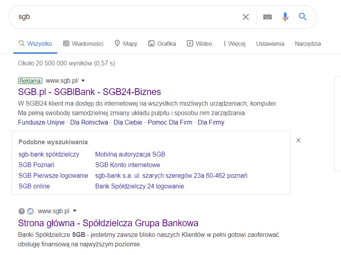The width and height of the screenshot is (341, 255).
Task: Expand the arrow next to organic result www.sgb.pl
Action: pyautogui.click(x=75, y=210)
